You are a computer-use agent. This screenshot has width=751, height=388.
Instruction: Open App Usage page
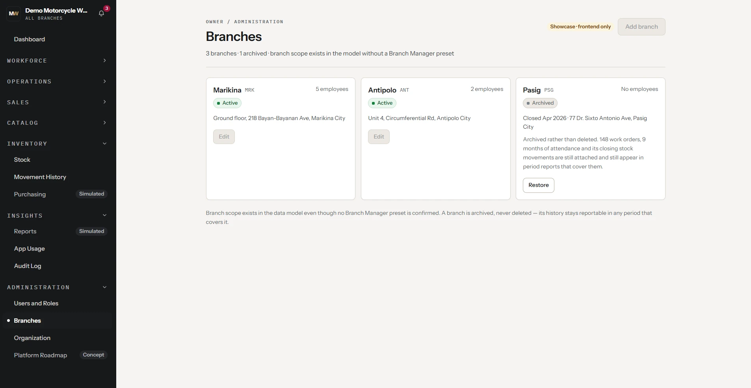(57, 249)
